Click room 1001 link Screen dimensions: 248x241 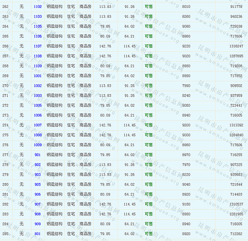[x=38, y=76]
